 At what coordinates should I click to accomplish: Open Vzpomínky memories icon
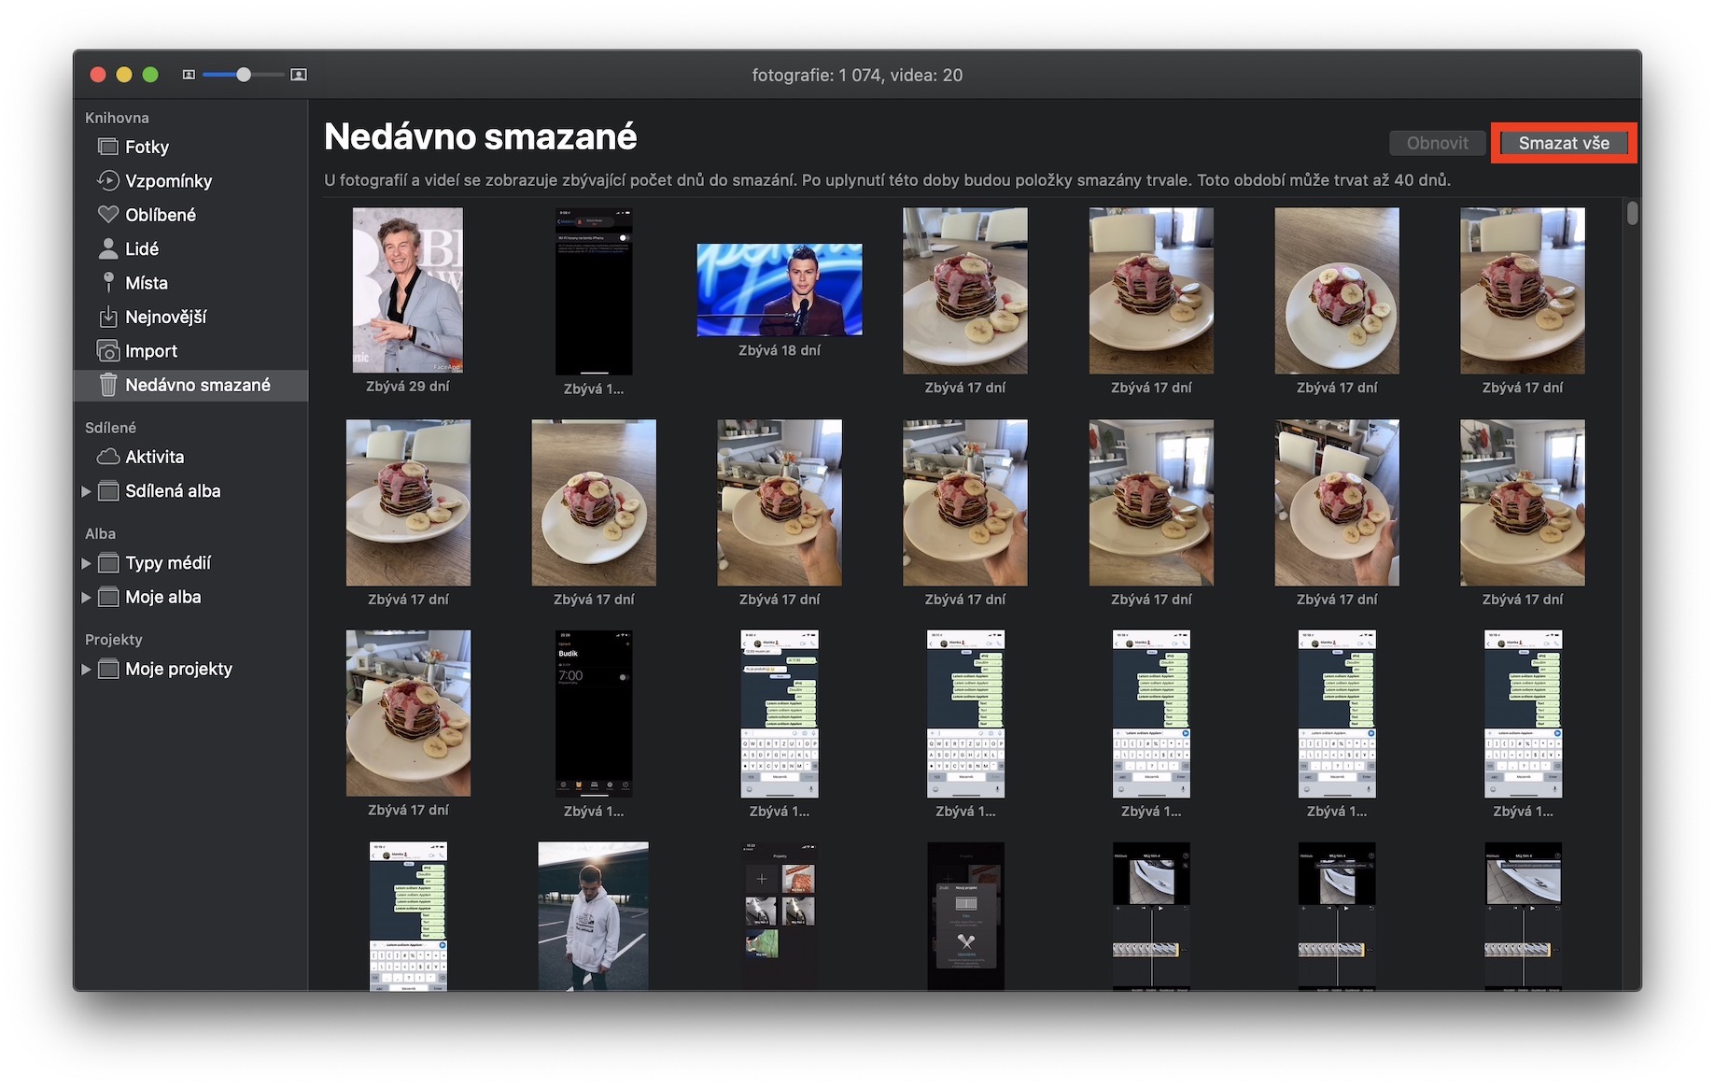pos(108,180)
